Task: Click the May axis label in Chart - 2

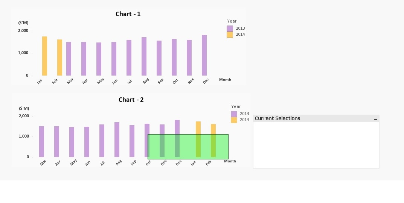Action: pyautogui.click(x=73, y=162)
